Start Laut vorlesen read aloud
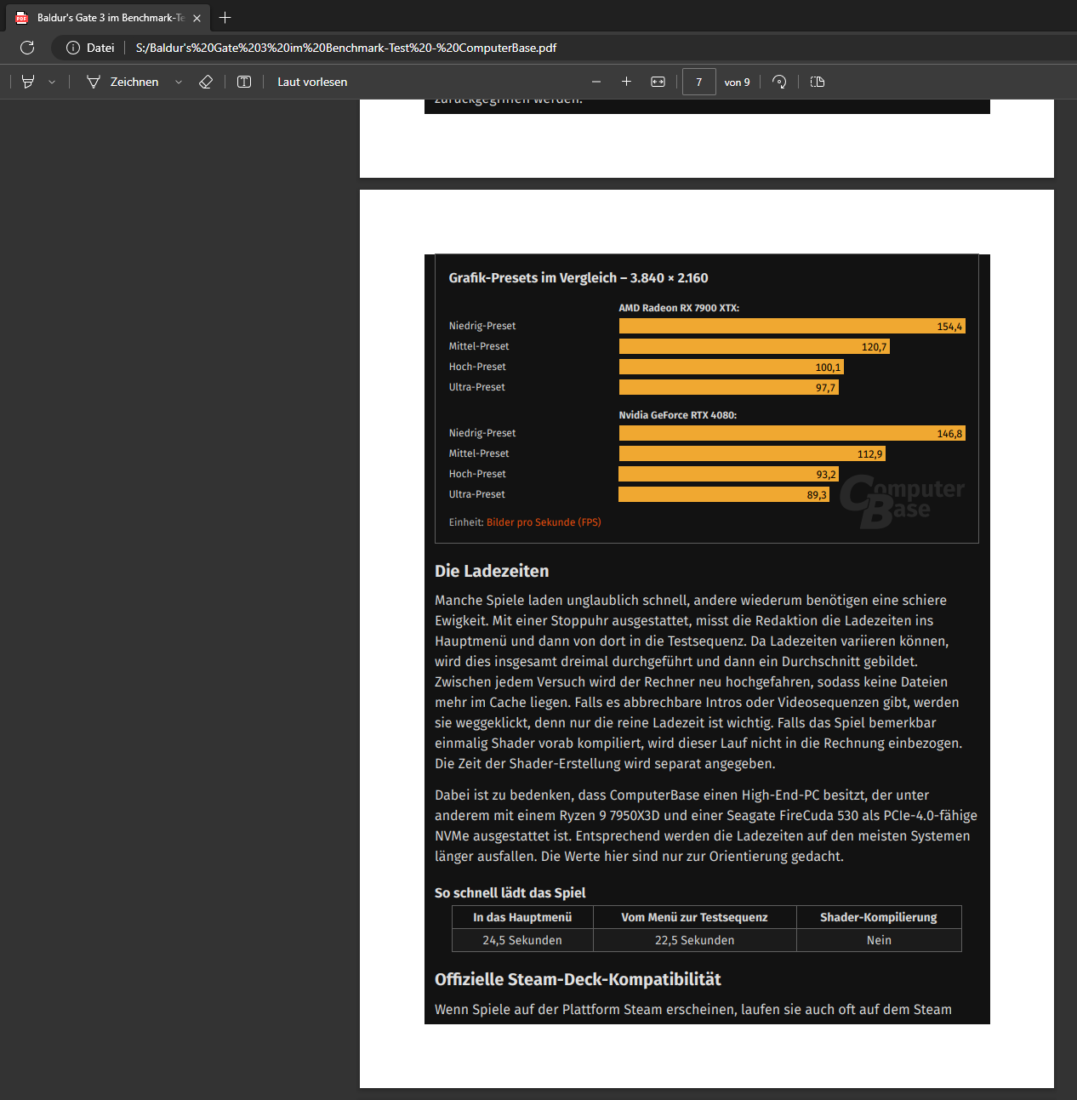Screen dimensions: 1077x1100 (312, 82)
